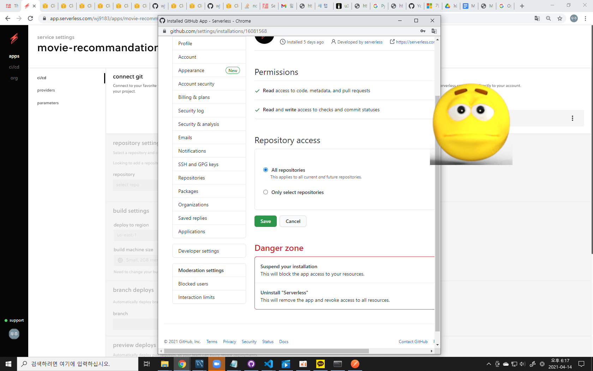Open Account settings in GitHub sidebar

pos(209,57)
